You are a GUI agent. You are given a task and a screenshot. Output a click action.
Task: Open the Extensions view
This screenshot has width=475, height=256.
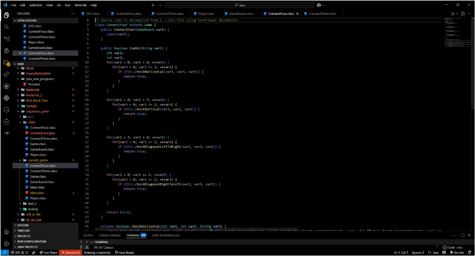point(6,63)
